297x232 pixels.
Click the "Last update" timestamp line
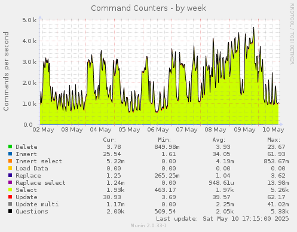tap(222, 219)
